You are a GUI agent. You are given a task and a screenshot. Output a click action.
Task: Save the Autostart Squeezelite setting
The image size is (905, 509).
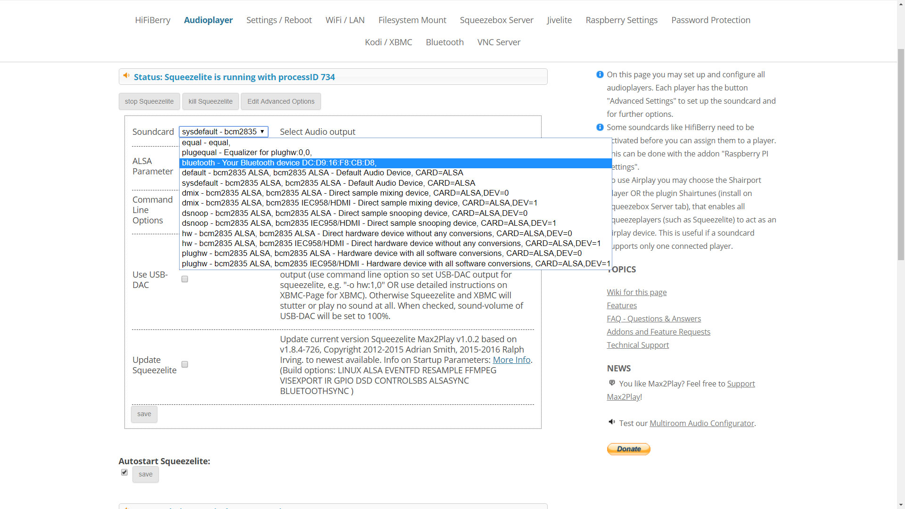[146, 475]
